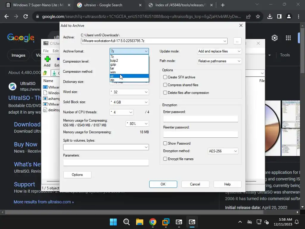Open Chrome three-dot menu
This screenshot has height=229, width=305.
(298, 17)
